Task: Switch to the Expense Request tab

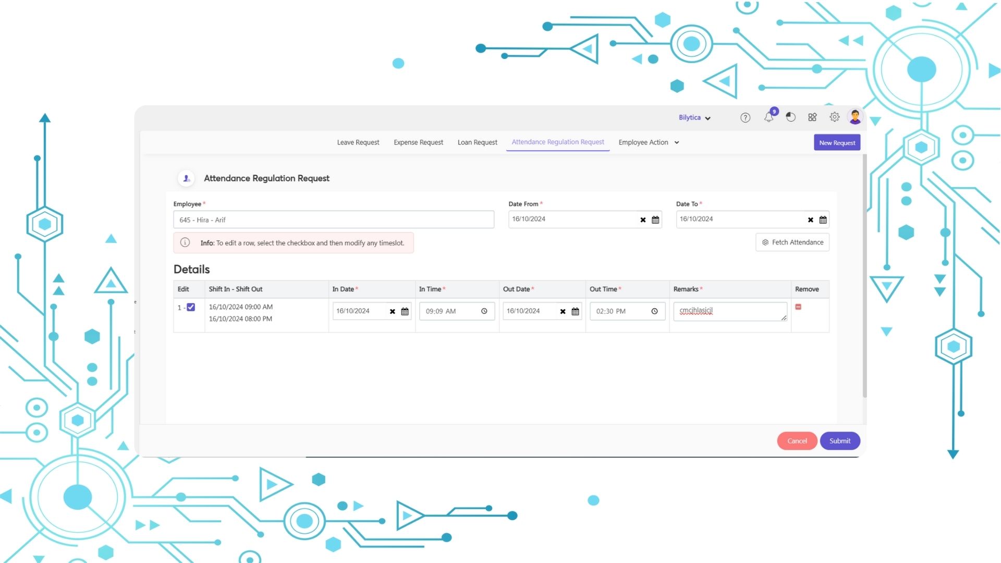Action: point(418,142)
